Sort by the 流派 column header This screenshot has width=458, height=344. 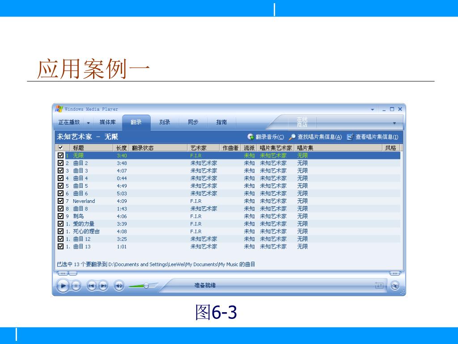[x=249, y=148]
